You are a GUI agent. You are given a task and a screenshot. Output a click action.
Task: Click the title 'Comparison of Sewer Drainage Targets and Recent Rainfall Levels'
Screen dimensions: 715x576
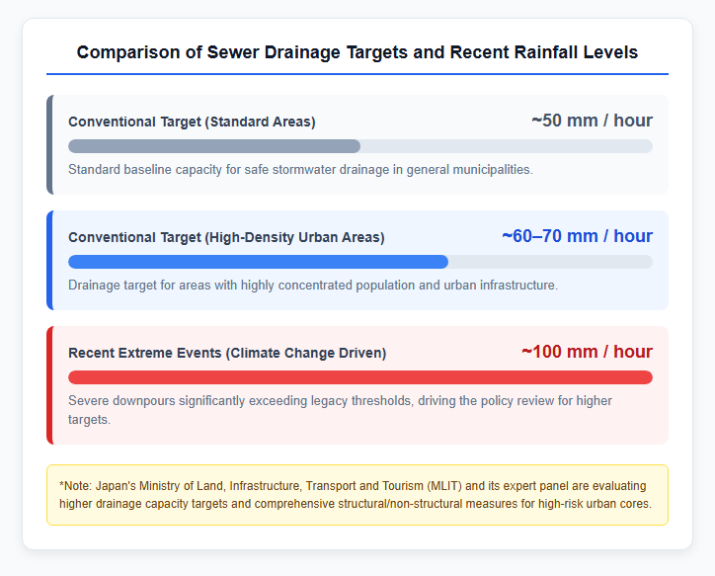point(357,52)
